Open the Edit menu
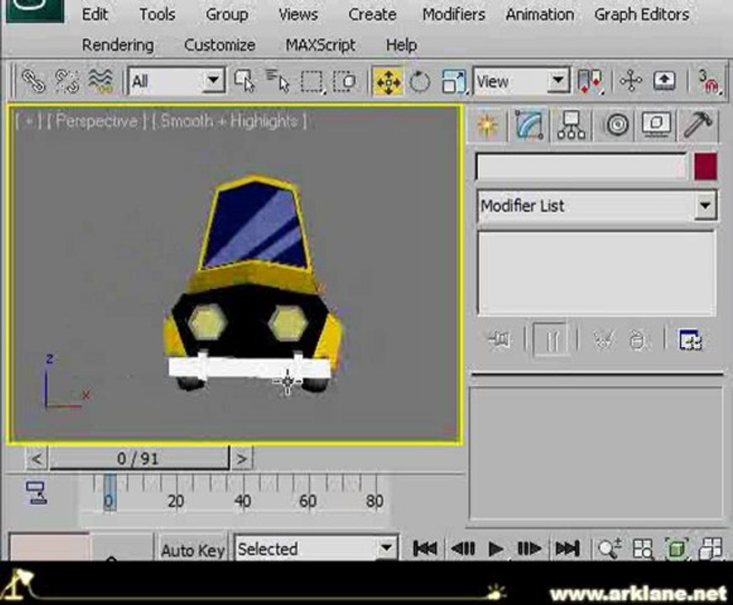The height and width of the screenshot is (605, 733). [94, 14]
